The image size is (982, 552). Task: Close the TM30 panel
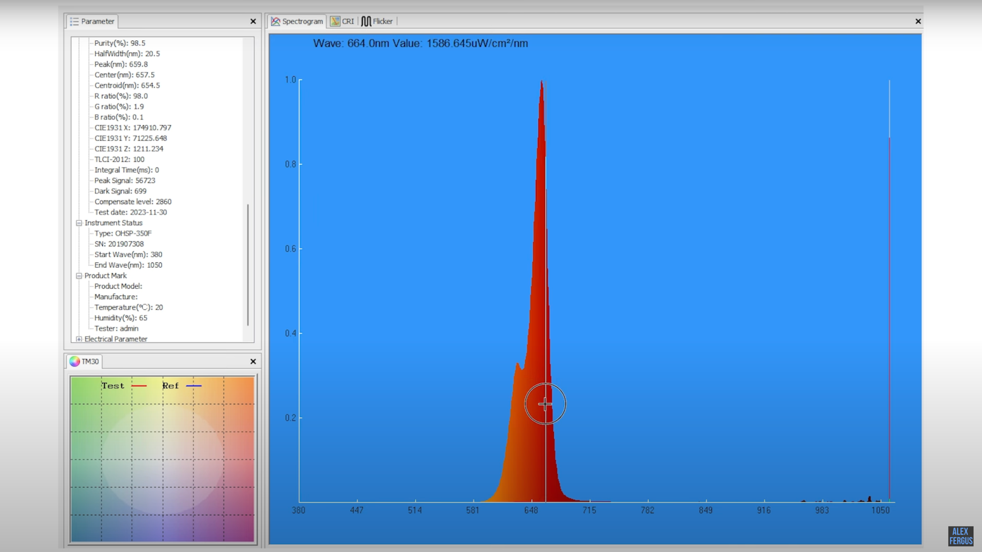click(253, 362)
